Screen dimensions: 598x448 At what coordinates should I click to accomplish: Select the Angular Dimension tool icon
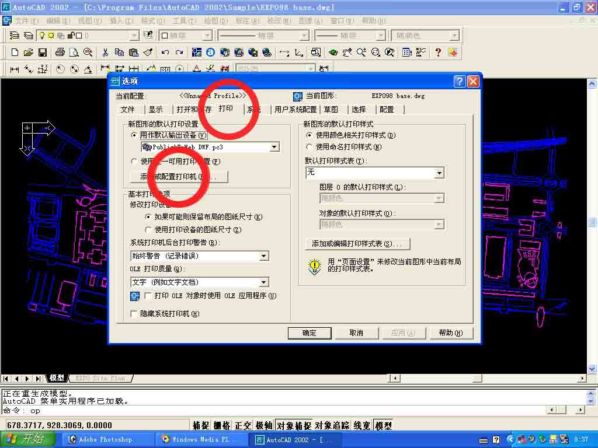(x=88, y=69)
